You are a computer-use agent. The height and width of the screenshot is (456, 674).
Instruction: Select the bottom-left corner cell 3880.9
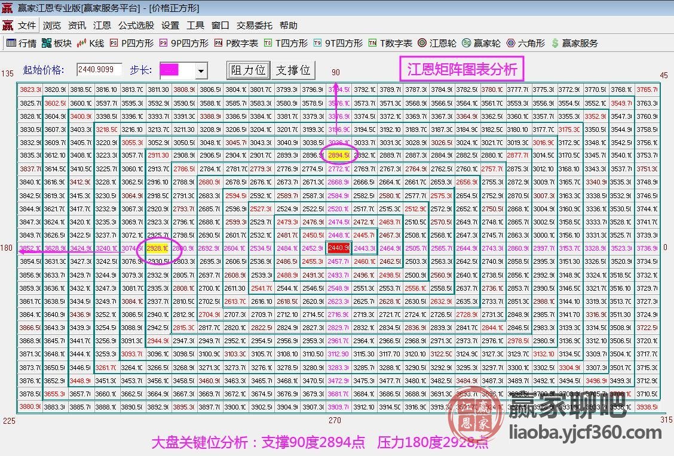pos(30,406)
